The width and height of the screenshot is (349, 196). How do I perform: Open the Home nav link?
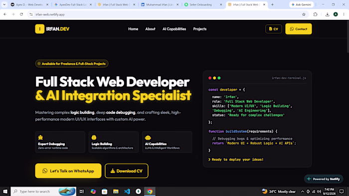pos(133,29)
